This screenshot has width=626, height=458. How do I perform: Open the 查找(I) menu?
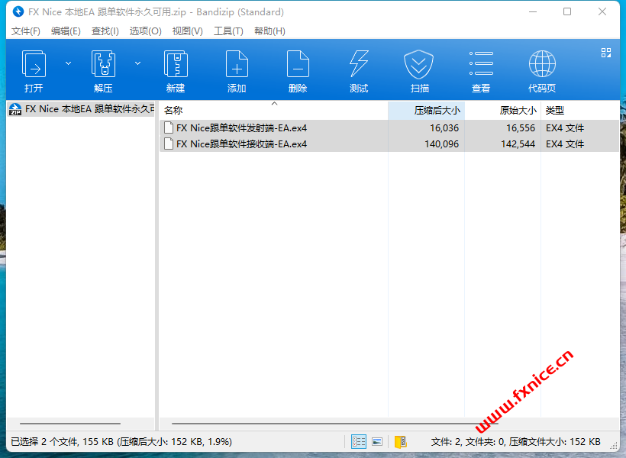(105, 31)
